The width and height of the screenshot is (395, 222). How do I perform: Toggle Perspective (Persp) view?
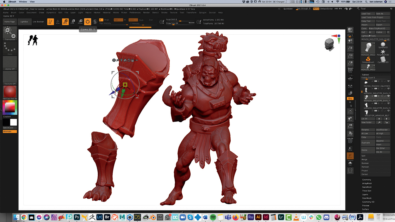350,70
